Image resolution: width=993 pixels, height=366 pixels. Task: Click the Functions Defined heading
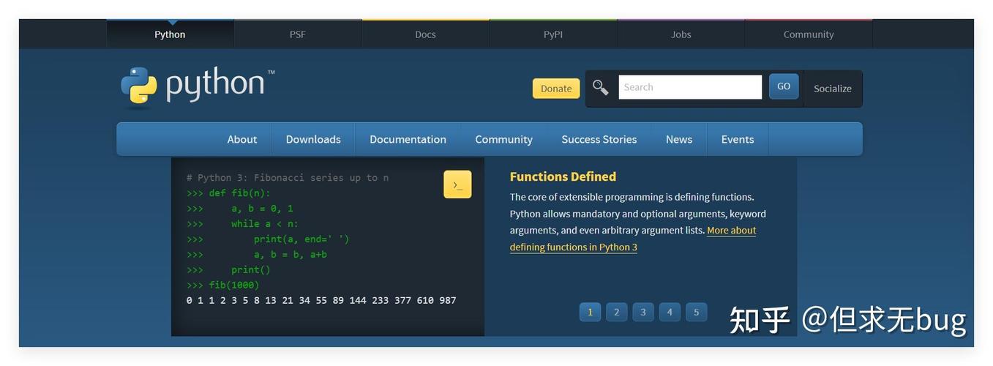(x=563, y=176)
